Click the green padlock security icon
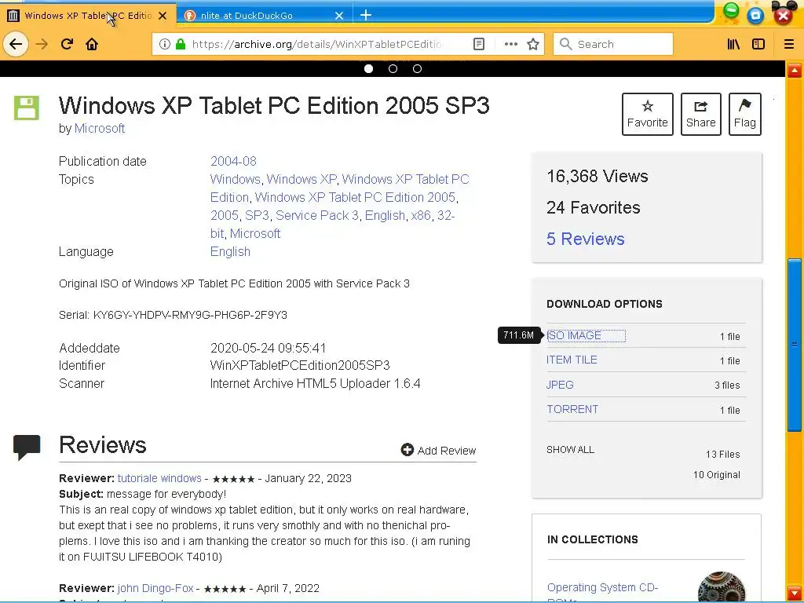This screenshot has height=603, width=804. click(x=181, y=44)
